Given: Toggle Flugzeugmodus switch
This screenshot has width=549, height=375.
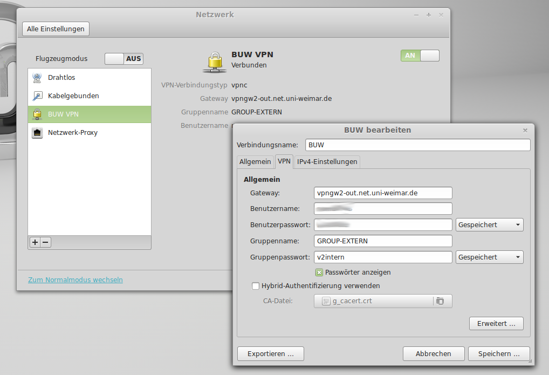Looking at the screenshot, I should tap(124, 59).
